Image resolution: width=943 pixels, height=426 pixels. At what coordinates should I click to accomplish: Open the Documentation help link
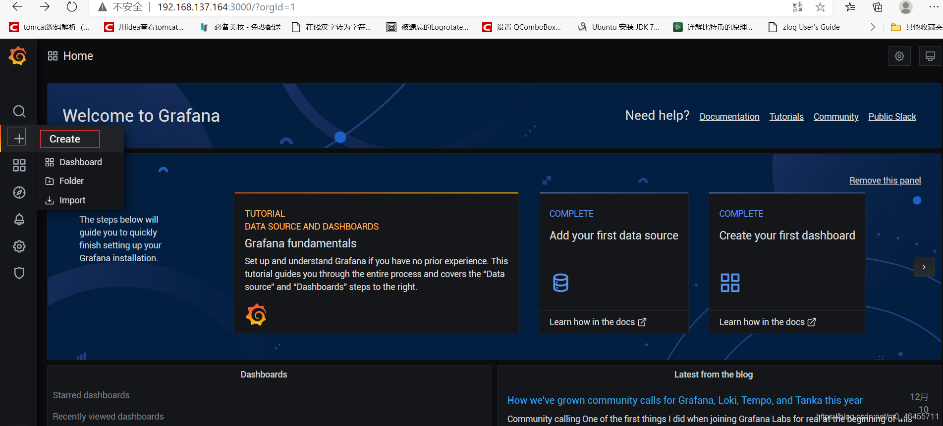[729, 117]
